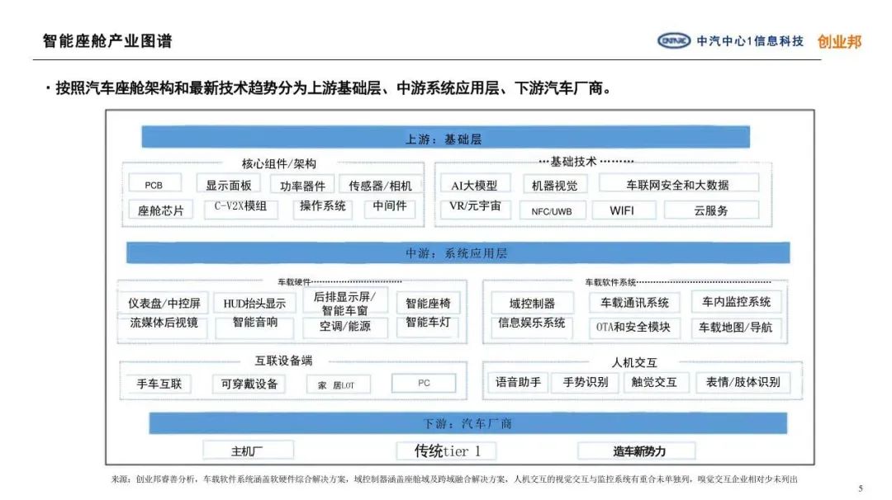The image size is (892, 500).
Task: Click the page number 5
Action: click(860, 488)
